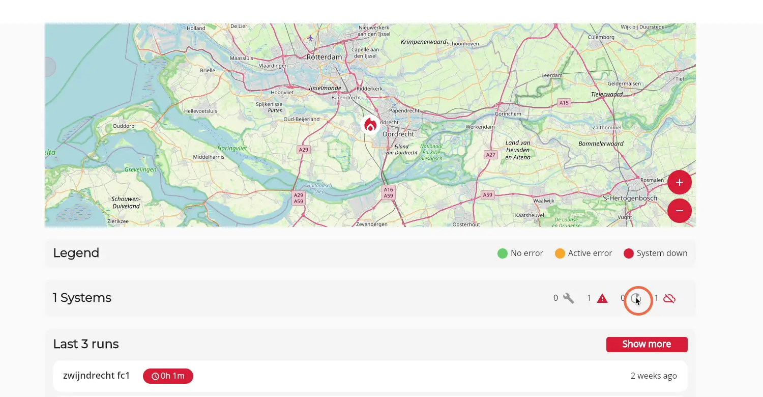Click the green No error legend dot
Image resolution: width=763 pixels, height=397 pixels.
click(503, 253)
